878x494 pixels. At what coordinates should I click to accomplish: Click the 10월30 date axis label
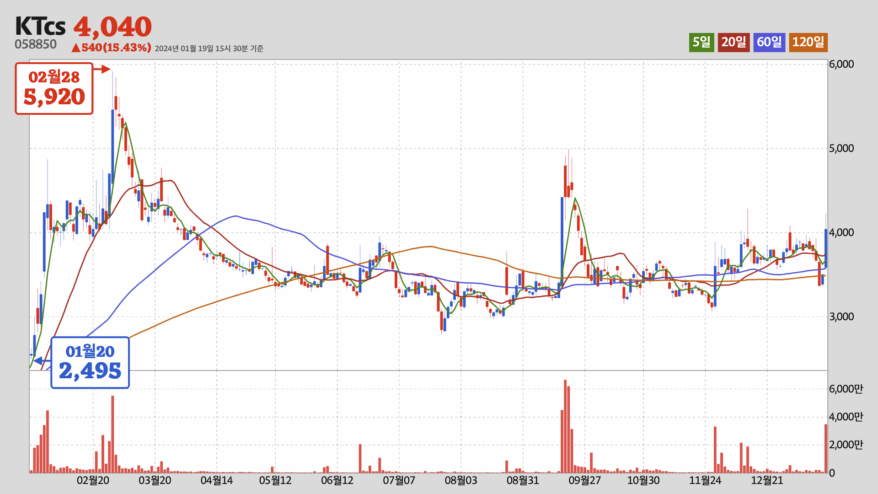tap(643, 481)
